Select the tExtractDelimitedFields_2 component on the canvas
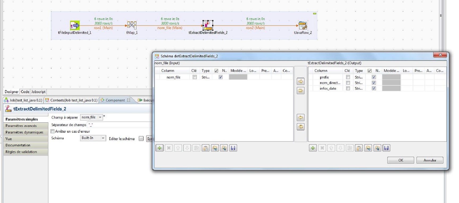459x203 pixels. coord(208,26)
